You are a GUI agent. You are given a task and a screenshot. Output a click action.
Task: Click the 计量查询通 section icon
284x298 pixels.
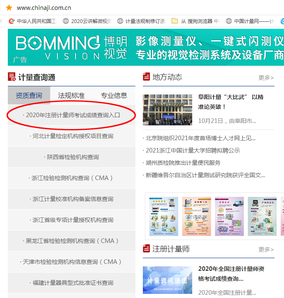tap(12, 77)
